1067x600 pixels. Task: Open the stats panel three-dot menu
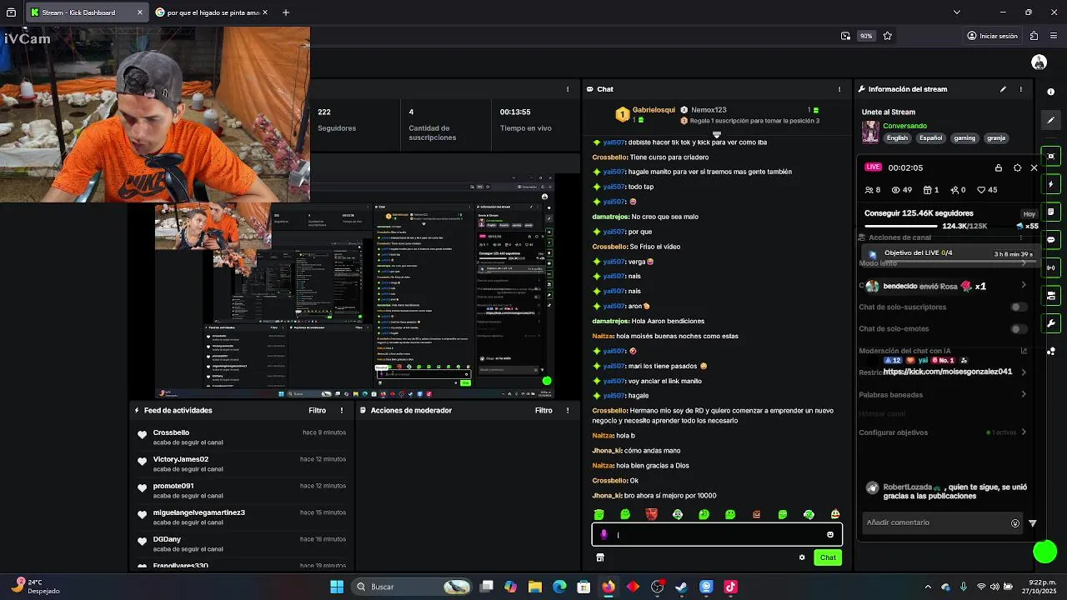point(568,89)
